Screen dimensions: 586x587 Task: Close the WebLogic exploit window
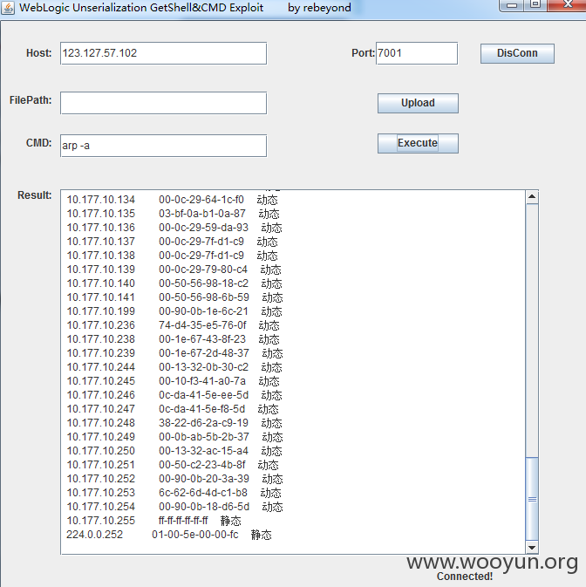pyautogui.click(x=567, y=5)
